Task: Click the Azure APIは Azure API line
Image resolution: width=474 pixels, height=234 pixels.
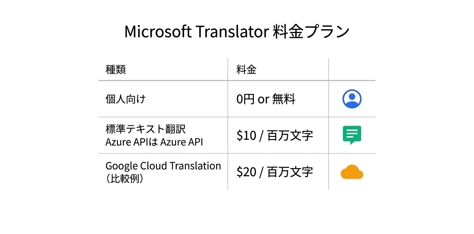Action: coord(154,142)
